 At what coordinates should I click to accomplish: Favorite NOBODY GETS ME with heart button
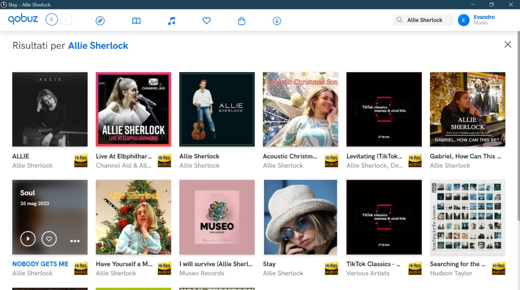(49, 239)
